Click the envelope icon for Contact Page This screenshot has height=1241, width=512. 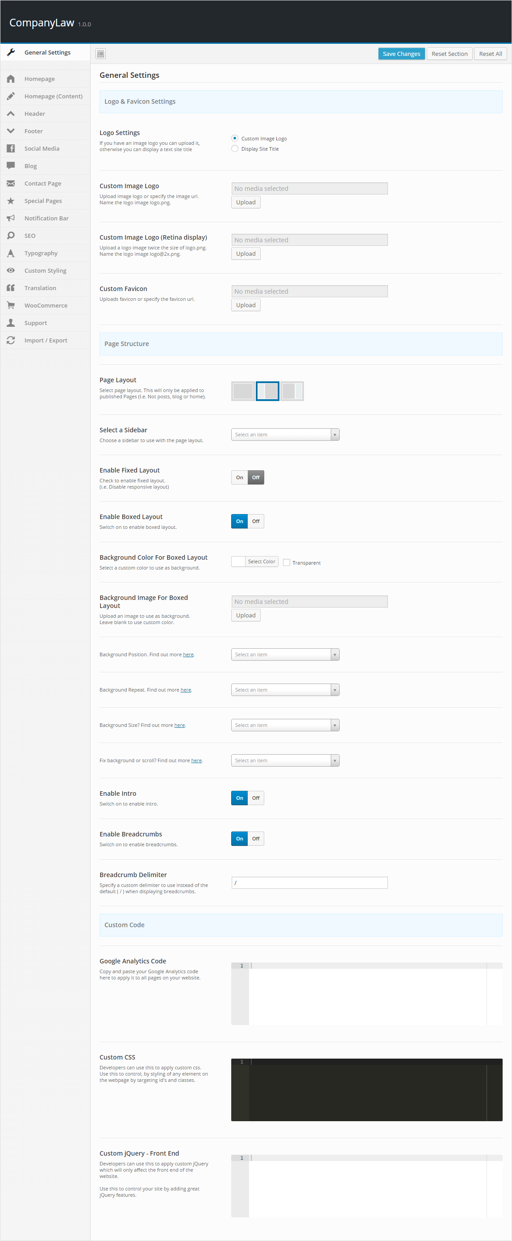point(11,183)
